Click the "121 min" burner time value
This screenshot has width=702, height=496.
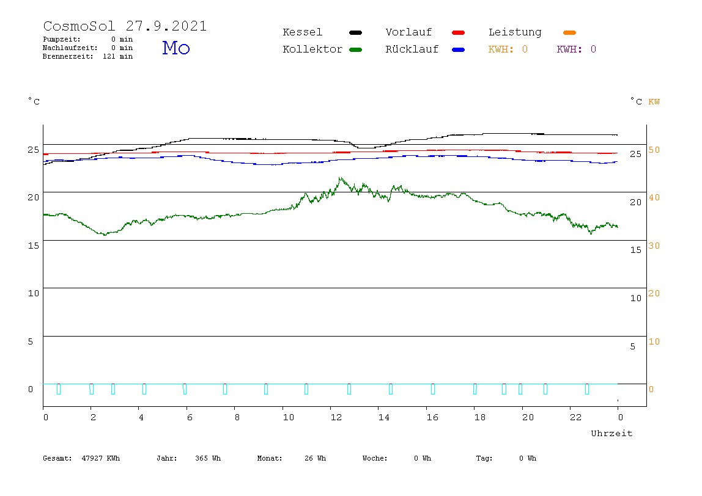[x=118, y=56]
